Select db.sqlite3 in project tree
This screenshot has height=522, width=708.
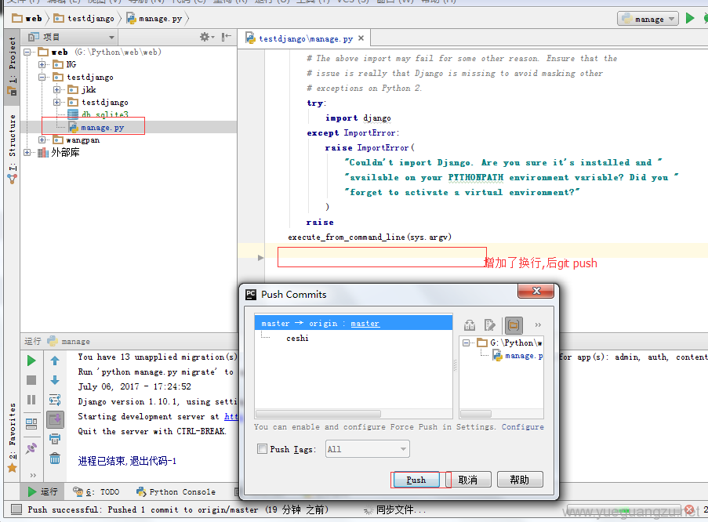pos(105,114)
